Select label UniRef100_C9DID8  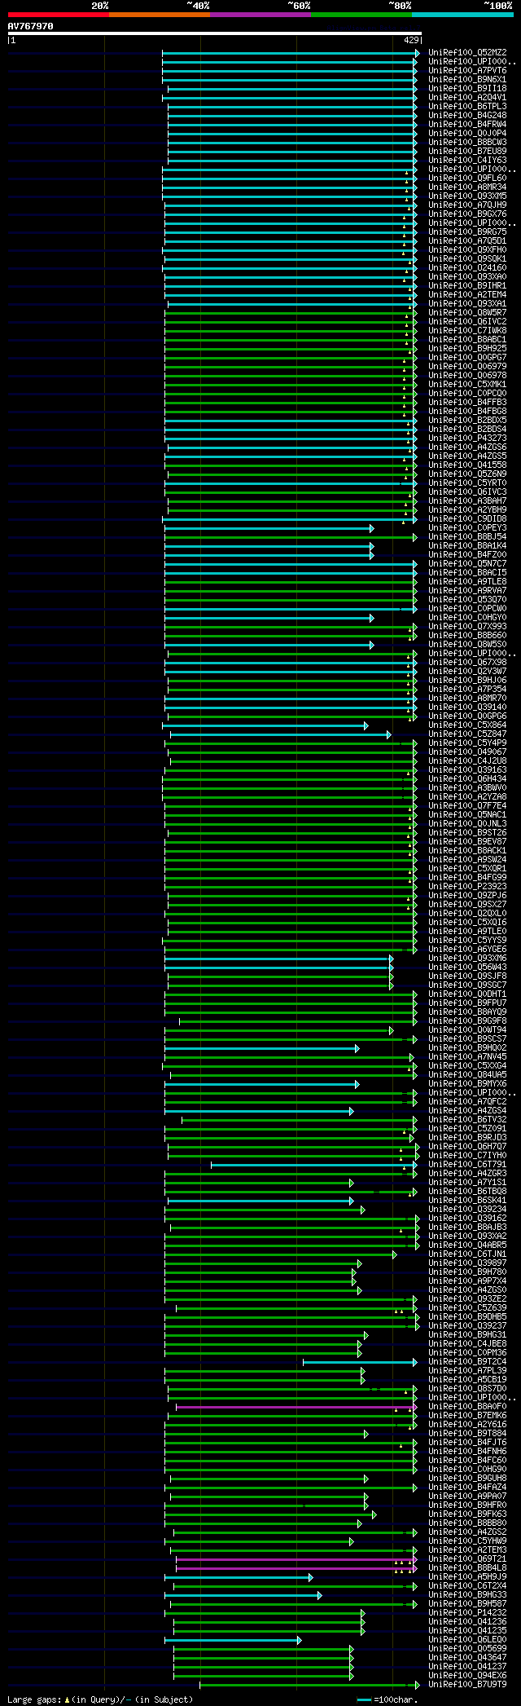[x=467, y=519]
